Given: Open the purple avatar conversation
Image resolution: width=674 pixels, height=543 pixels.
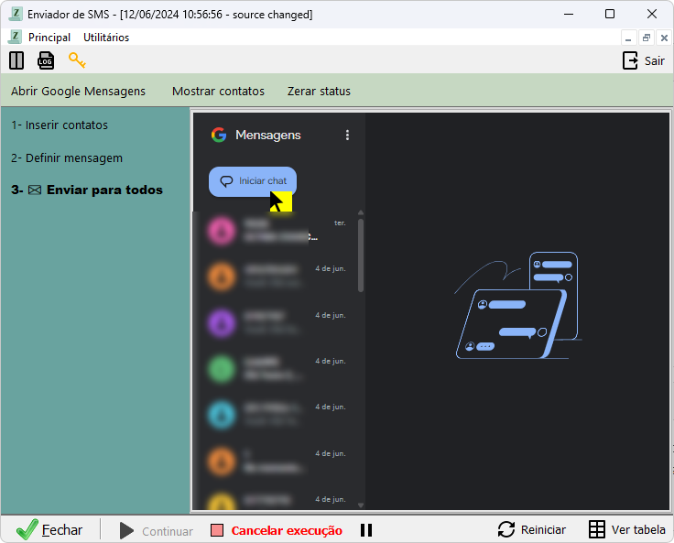Looking at the screenshot, I should 277,323.
